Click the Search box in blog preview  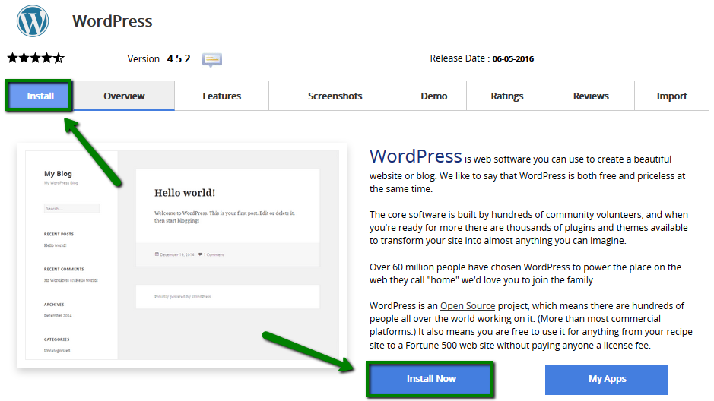(71, 208)
